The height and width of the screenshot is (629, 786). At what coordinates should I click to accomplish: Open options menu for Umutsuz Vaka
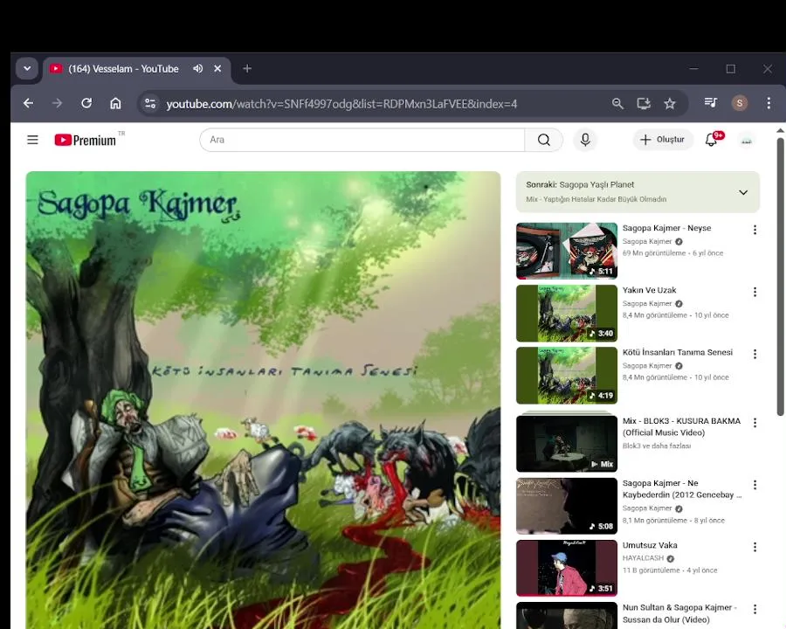point(755,547)
